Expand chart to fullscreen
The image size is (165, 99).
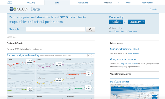point(90,56)
